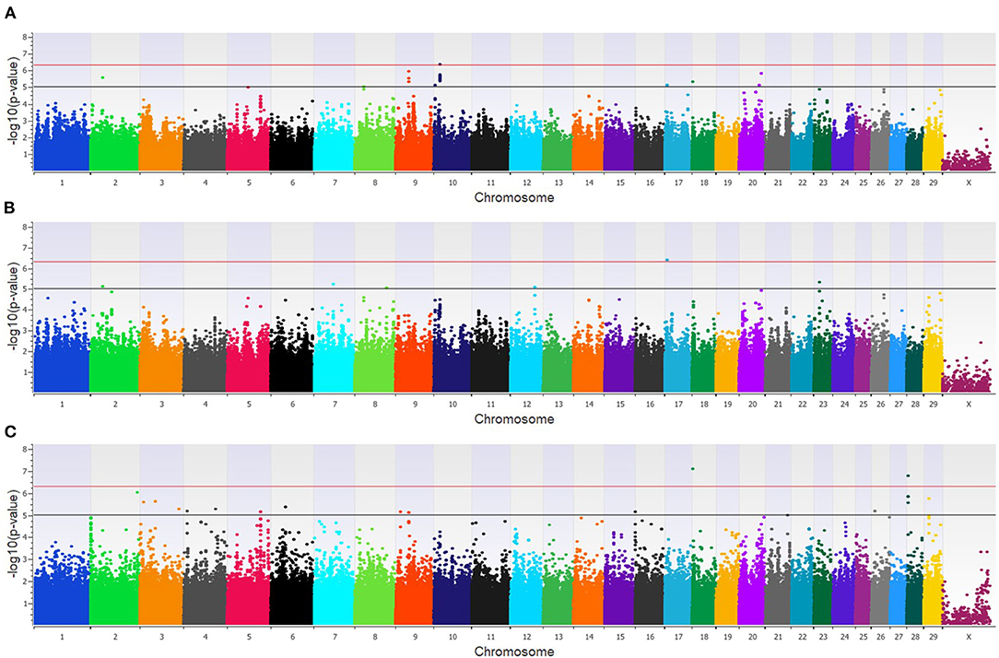Click the panel label B
The height and width of the screenshot is (658, 999).
coord(9,209)
